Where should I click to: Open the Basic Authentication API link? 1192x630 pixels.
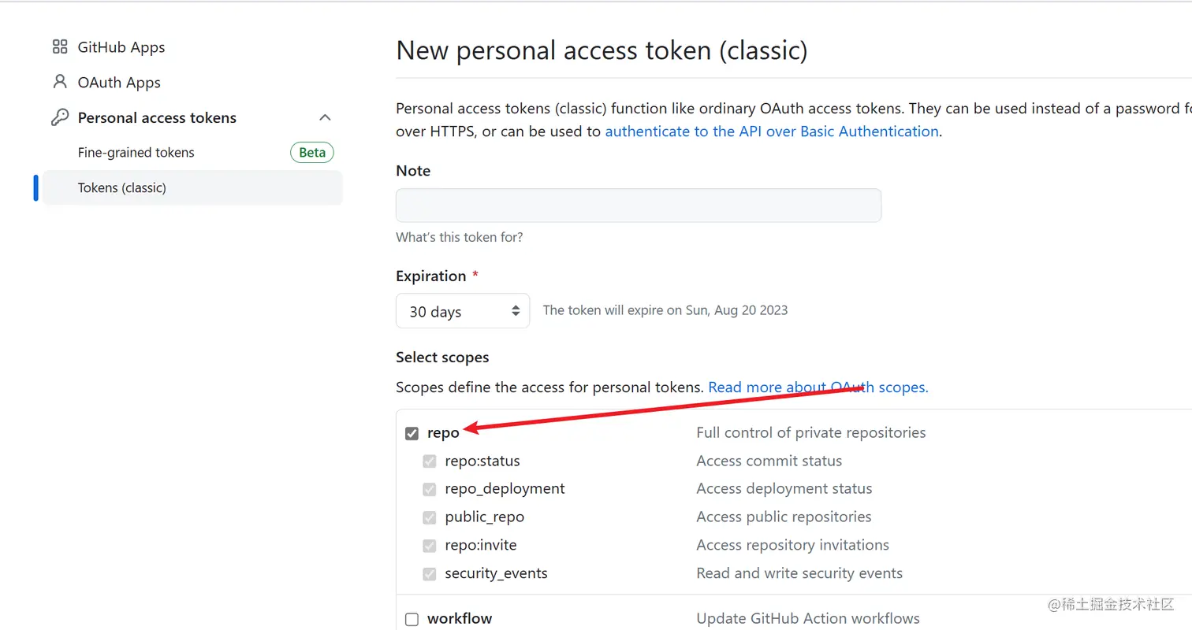click(x=771, y=132)
